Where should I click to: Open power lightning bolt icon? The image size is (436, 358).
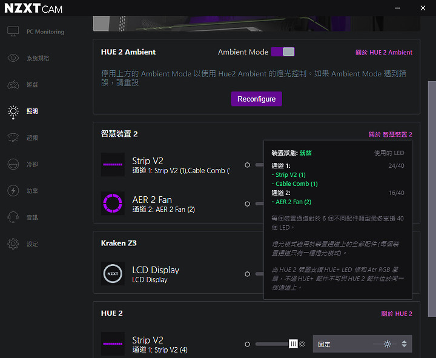pyautogui.click(x=13, y=191)
